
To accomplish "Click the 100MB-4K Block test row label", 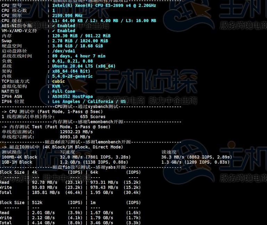I will (x=19, y=157).
